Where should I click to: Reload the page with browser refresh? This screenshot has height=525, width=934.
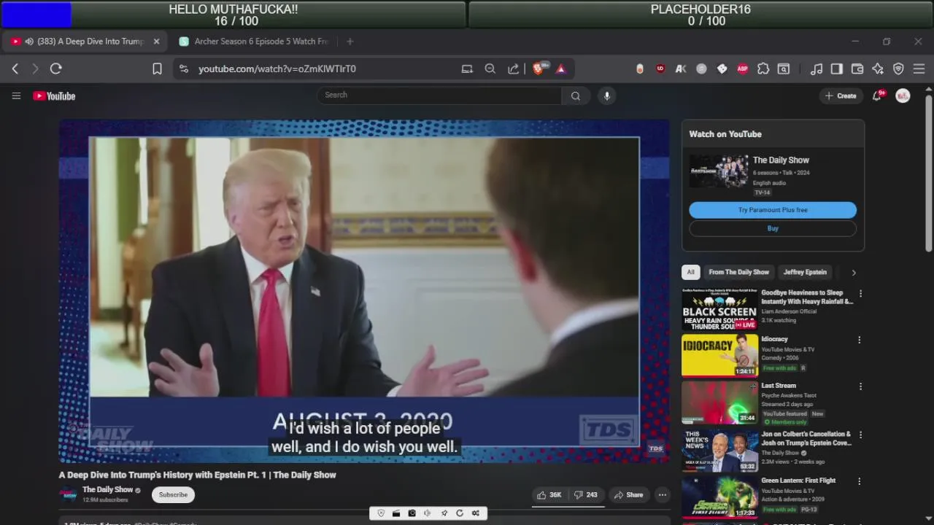point(55,69)
